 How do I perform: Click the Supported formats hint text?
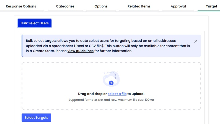point(111,100)
